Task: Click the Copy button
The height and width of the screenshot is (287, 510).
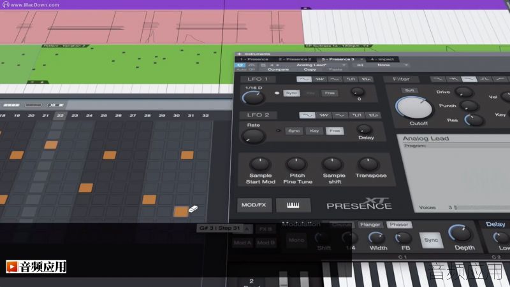Action: point(310,69)
